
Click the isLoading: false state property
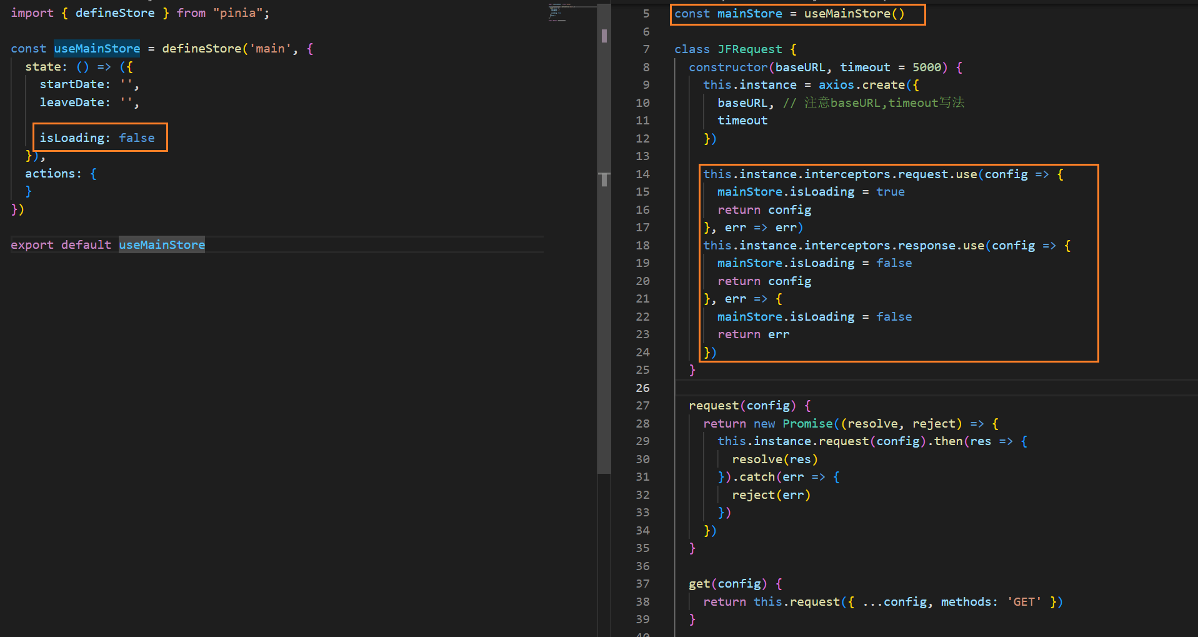(97, 138)
